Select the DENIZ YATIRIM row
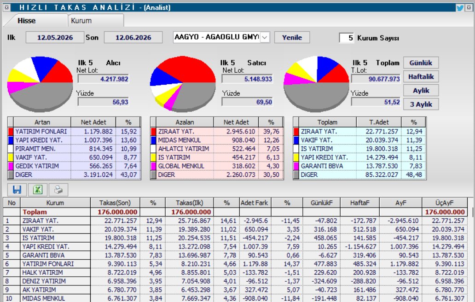Screen dimensions: 475x302 tap(235, 281)
